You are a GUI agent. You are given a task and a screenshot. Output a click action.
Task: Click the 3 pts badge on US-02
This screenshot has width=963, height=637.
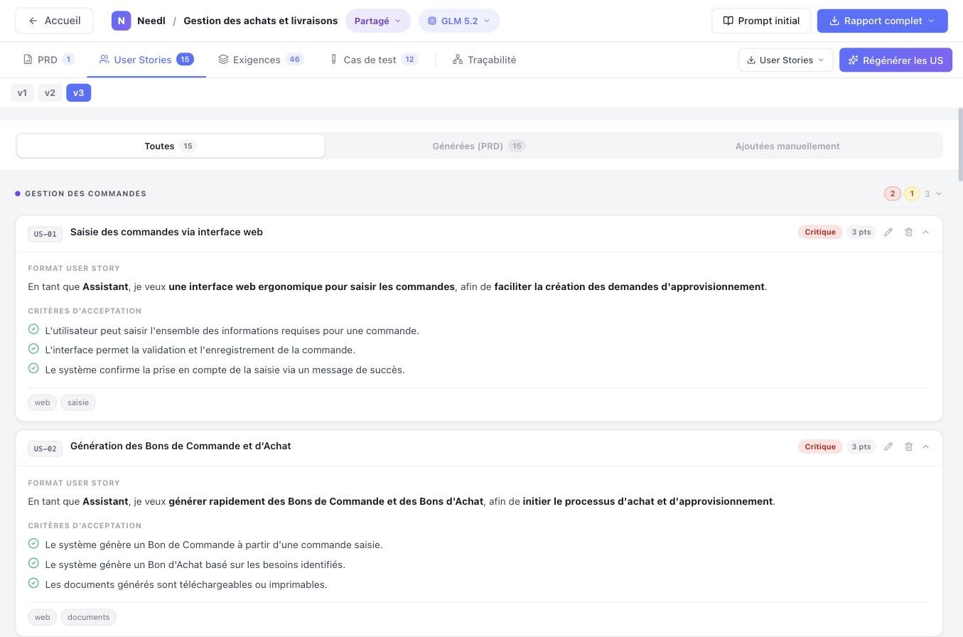861,446
